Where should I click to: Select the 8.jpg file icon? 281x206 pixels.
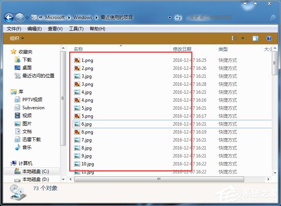pos(77,148)
